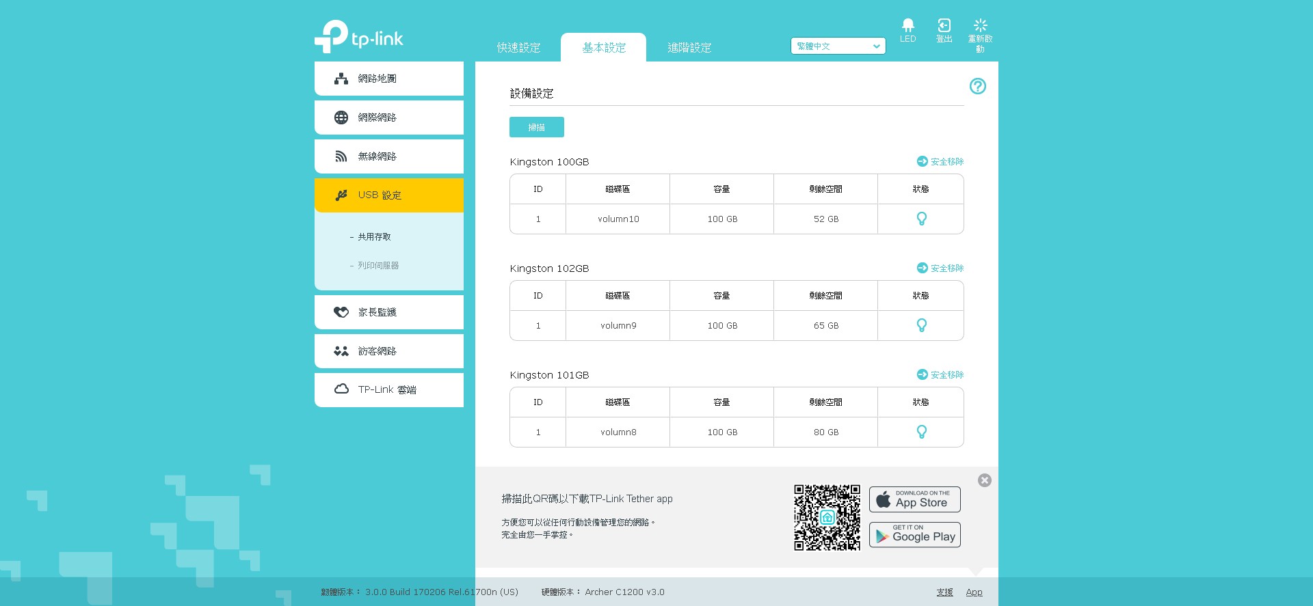Open Internet sidebar item with globe icon
Image resolution: width=1313 pixels, height=606 pixels.
[389, 118]
